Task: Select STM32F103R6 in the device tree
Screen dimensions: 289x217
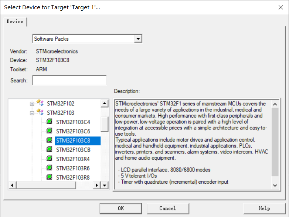Action: coord(73,168)
